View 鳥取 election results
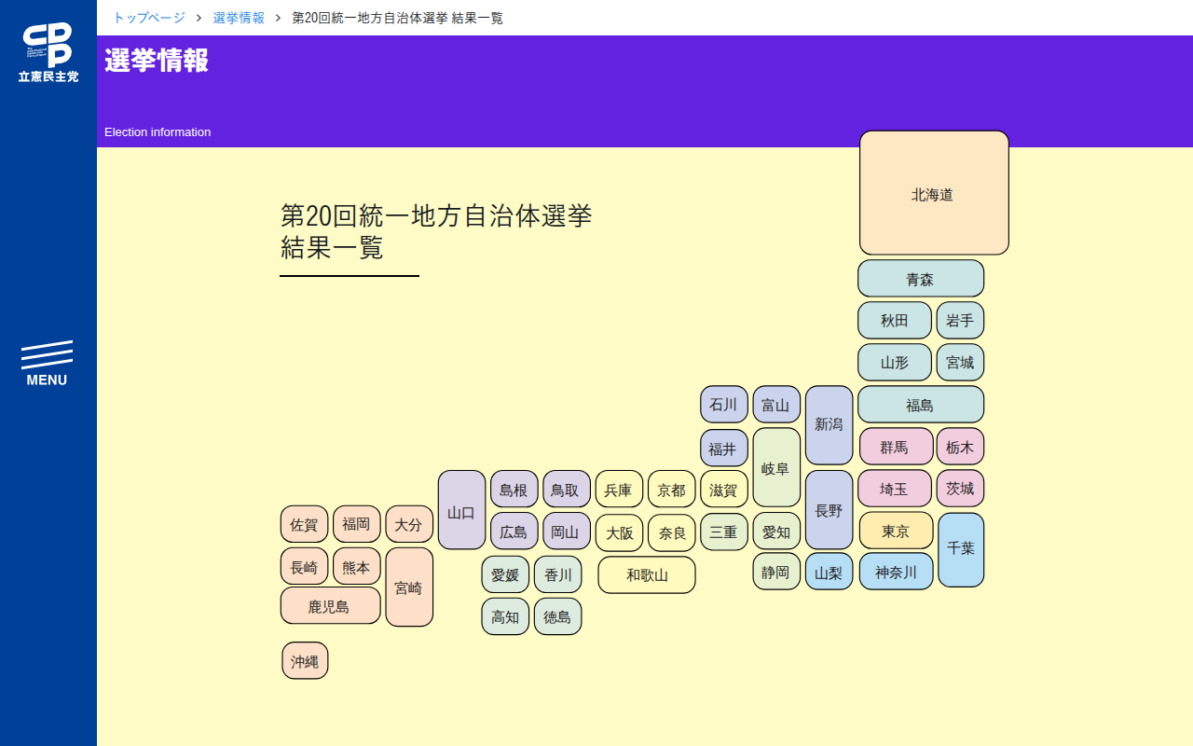This screenshot has height=746, width=1193. (x=567, y=490)
